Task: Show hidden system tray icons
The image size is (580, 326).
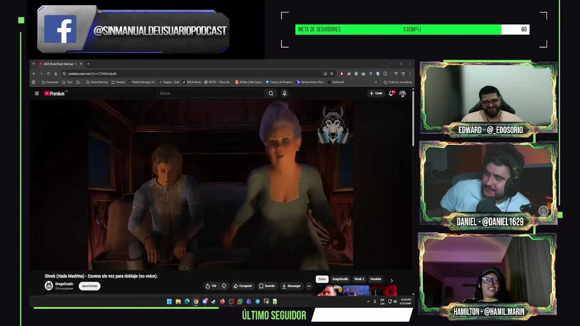Action: pos(368,302)
